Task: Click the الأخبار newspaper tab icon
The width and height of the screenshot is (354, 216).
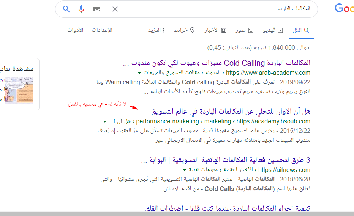Action: (x=224, y=30)
